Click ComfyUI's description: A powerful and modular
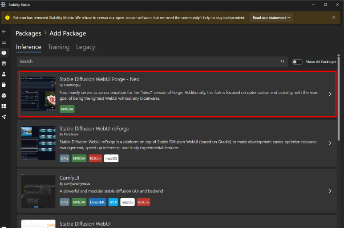This screenshot has width=344, height=228. click(111, 191)
